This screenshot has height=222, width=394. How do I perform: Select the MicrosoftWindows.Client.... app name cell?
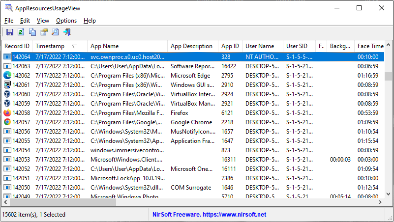[126, 160]
